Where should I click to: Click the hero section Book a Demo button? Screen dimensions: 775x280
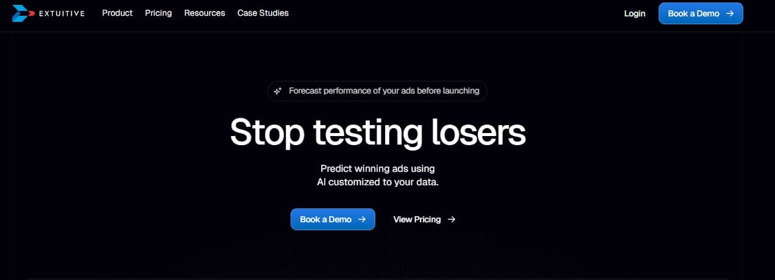click(x=333, y=219)
